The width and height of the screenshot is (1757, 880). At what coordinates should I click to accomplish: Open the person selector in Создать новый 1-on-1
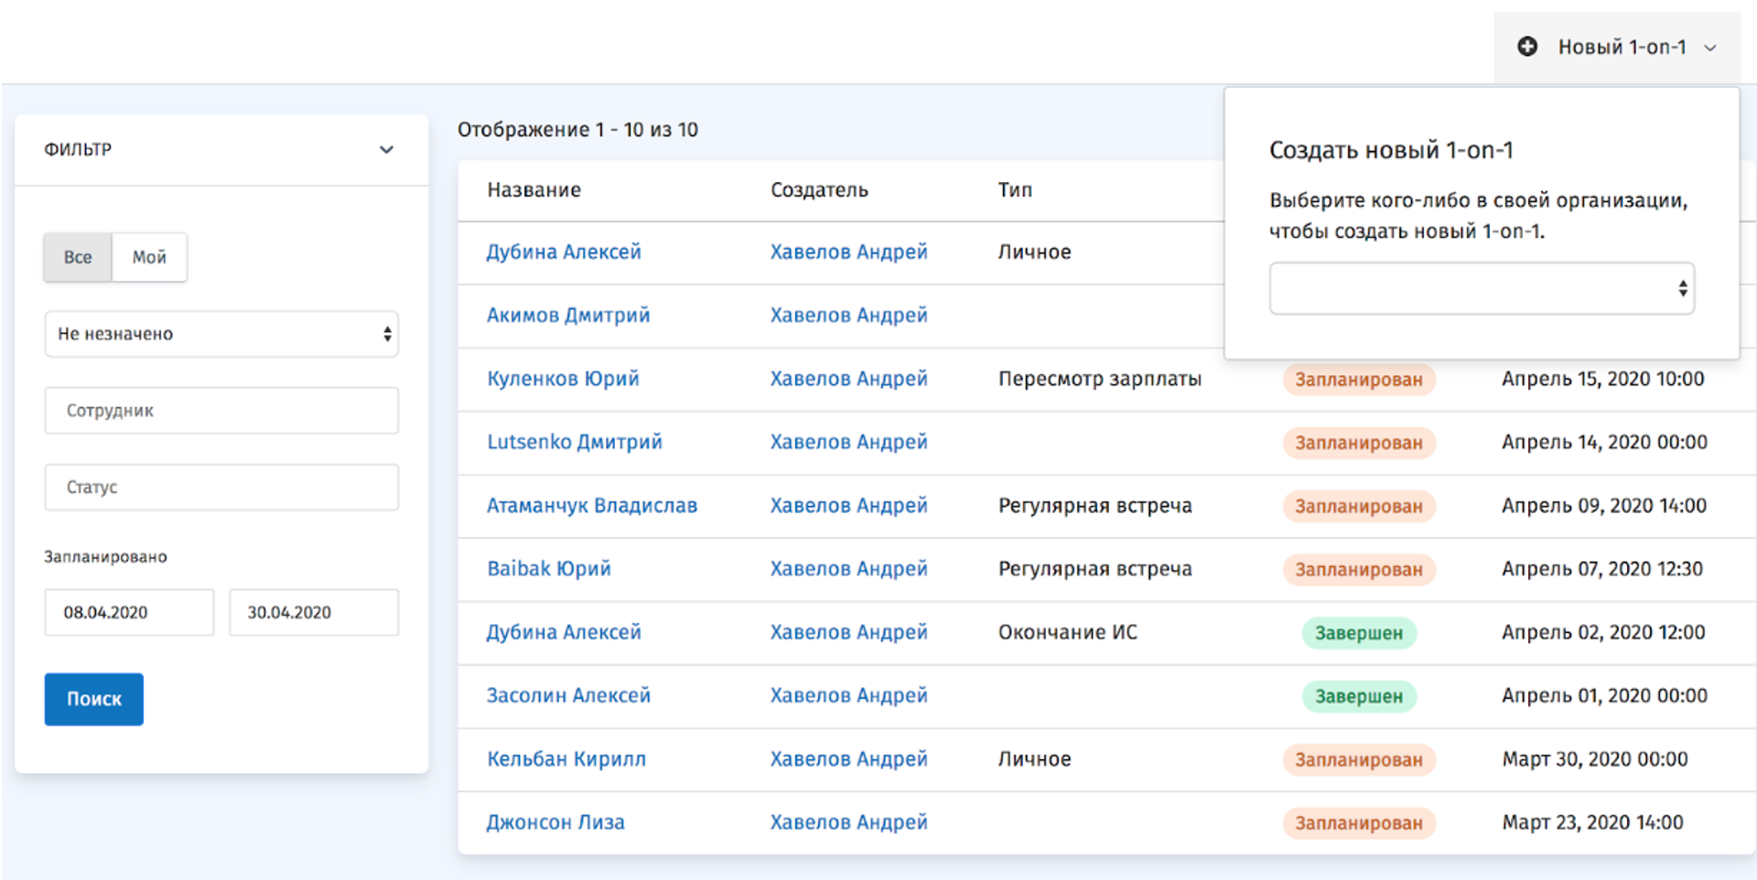[1482, 288]
